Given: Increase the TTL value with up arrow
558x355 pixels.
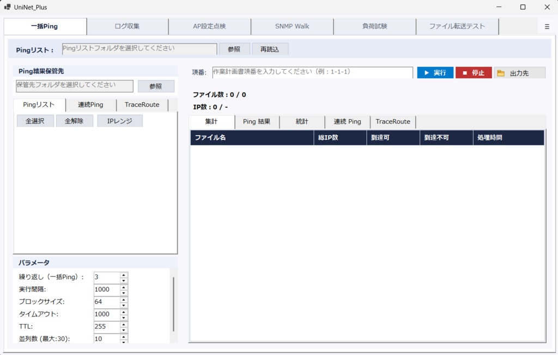Looking at the screenshot, I should (124, 324).
